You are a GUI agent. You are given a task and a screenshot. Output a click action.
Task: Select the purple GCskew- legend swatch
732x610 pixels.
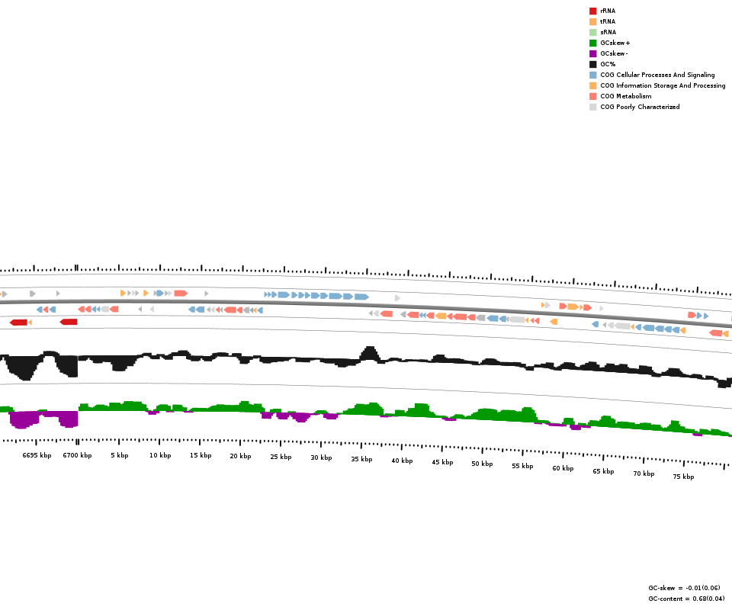[x=592, y=53]
